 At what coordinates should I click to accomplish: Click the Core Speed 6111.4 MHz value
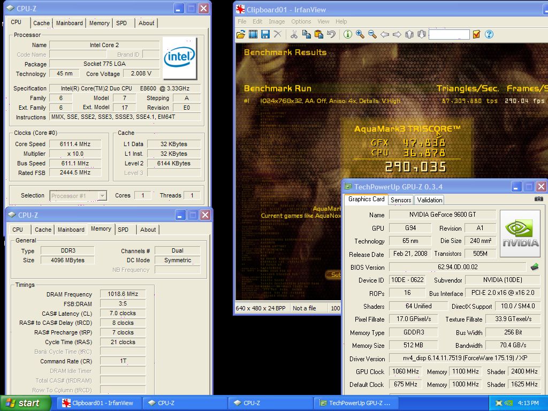point(75,144)
